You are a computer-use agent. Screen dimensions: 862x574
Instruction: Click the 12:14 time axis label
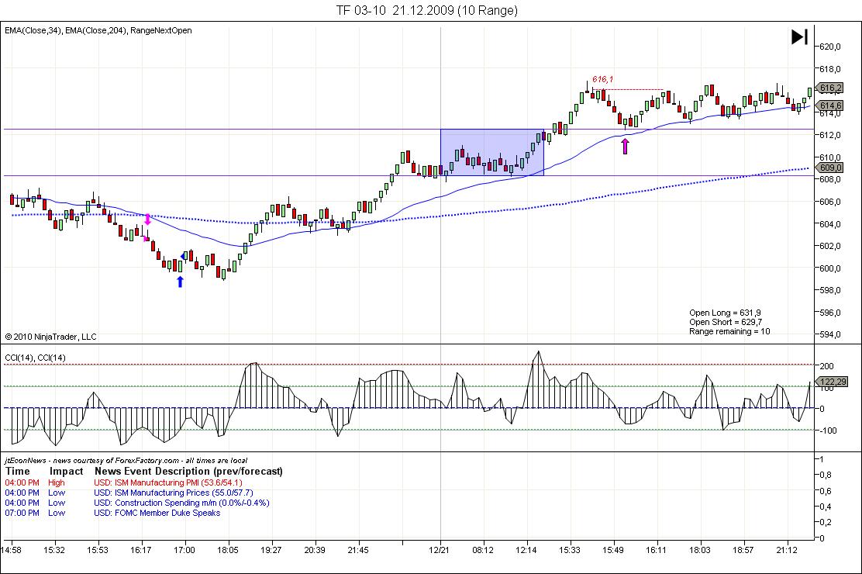(x=526, y=550)
